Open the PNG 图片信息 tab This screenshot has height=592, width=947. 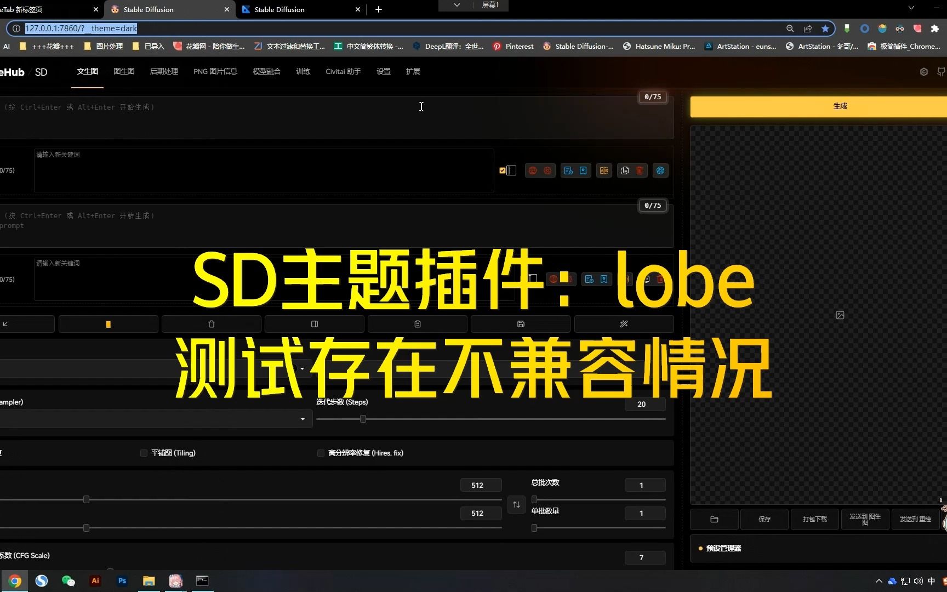215,71
